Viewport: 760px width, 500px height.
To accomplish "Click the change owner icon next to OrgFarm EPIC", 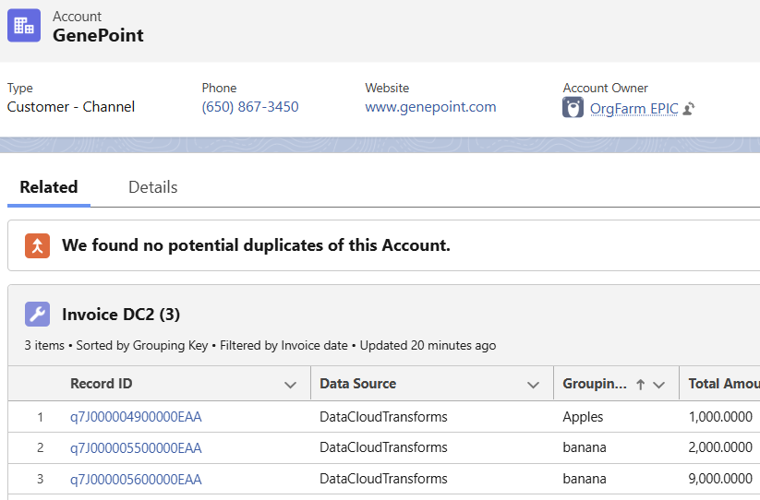I will tap(688, 109).
